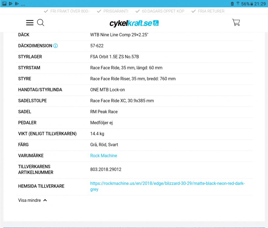Select Grå, Röd, Svart color value
The image size is (268, 228).
click(104, 145)
